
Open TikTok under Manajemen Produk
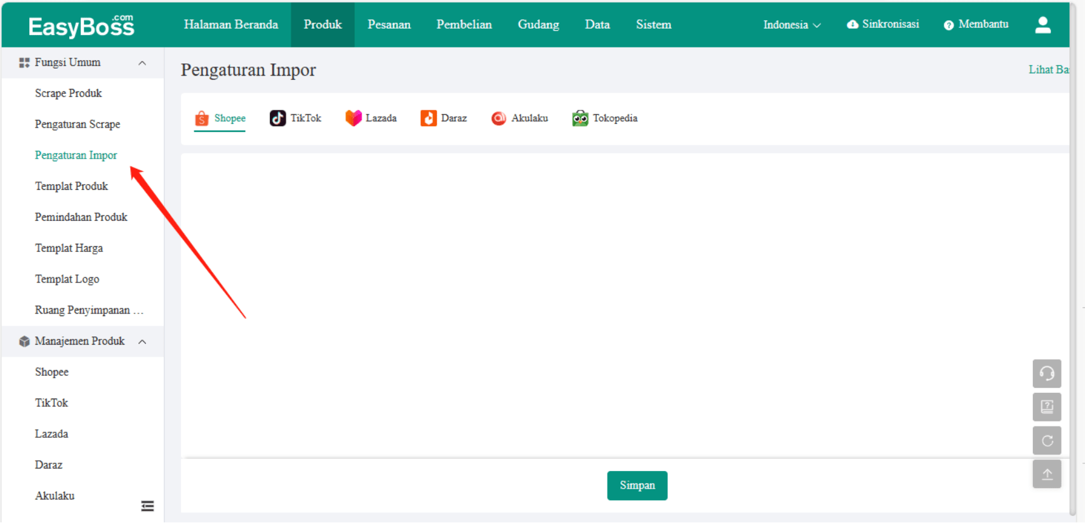(51, 403)
